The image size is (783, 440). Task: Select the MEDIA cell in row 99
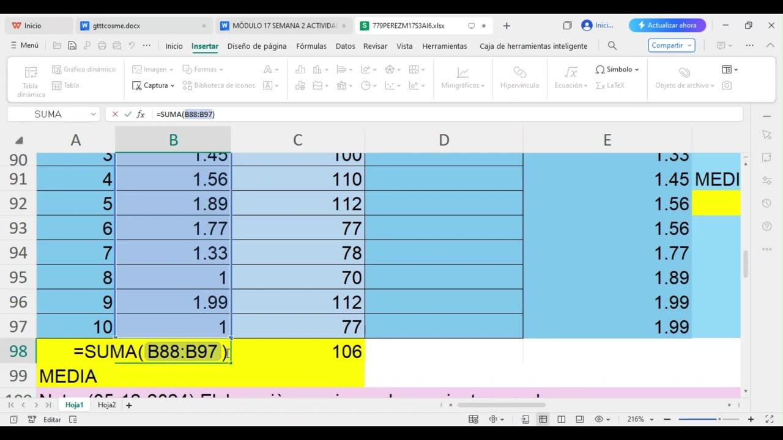click(76, 376)
